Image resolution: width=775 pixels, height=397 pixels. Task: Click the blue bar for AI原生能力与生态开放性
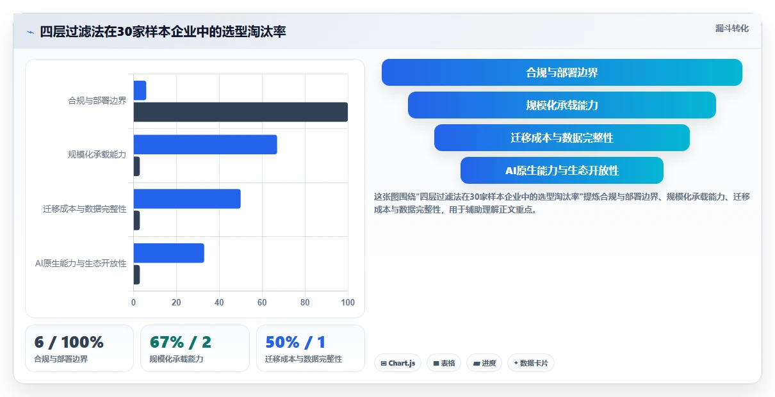click(x=168, y=253)
